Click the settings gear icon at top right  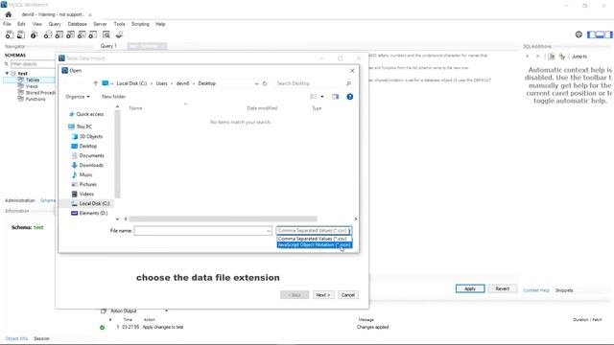pos(579,34)
